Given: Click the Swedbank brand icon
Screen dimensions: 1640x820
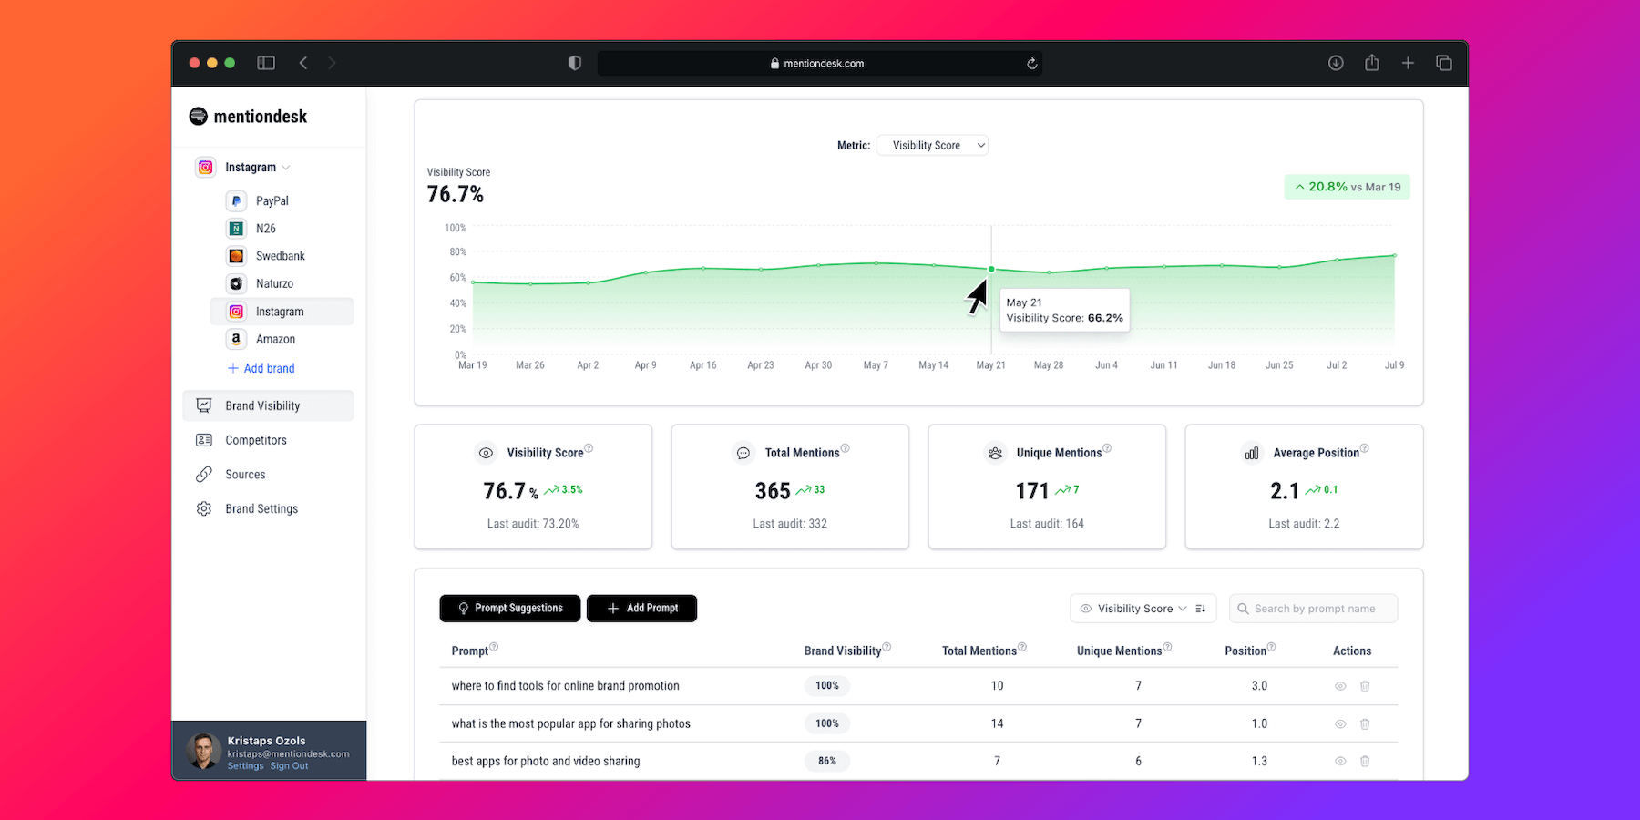Looking at the screenshot, I should click(236, 256).
